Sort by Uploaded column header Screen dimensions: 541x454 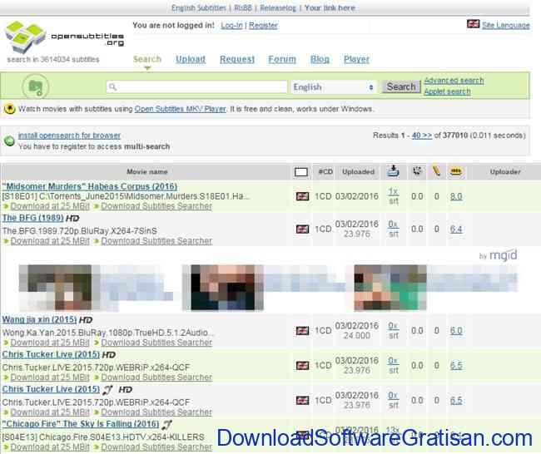click(x=358, y=171)
